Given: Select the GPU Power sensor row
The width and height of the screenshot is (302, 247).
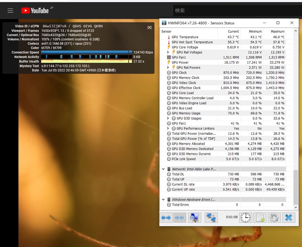Looking at the screenshot, I should (x=223, y=62).
